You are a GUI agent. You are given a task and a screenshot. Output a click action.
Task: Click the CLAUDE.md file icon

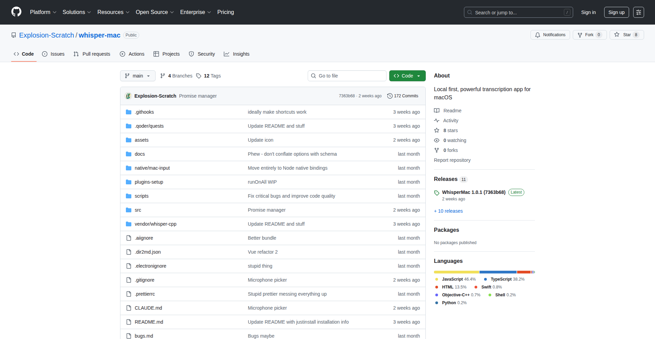pos(129,308)
